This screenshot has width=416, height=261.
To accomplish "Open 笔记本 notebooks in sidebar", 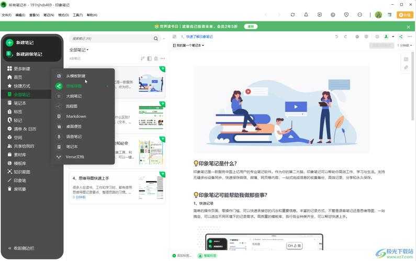I will click(16, 103).
